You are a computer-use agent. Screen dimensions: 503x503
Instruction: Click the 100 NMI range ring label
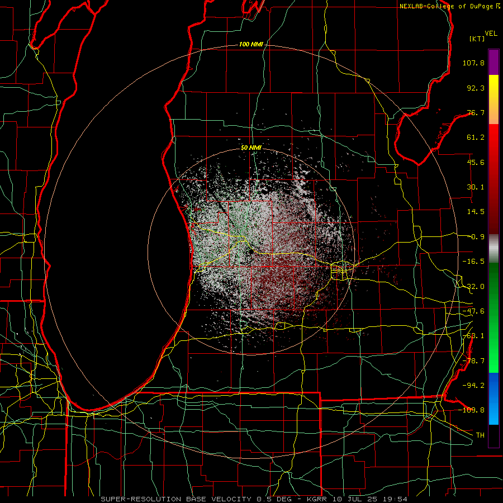click(x=251, y=44)
